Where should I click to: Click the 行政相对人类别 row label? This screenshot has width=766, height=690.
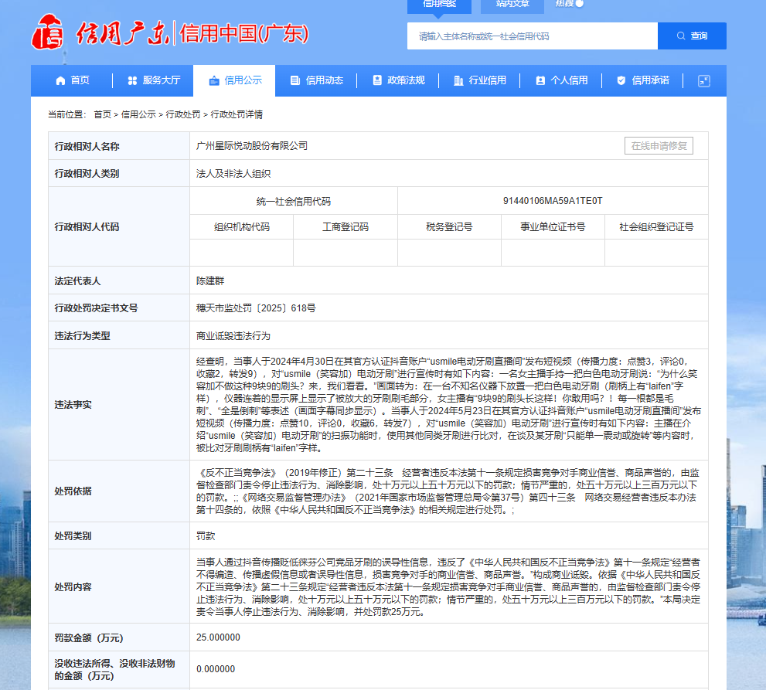(87, 174)
